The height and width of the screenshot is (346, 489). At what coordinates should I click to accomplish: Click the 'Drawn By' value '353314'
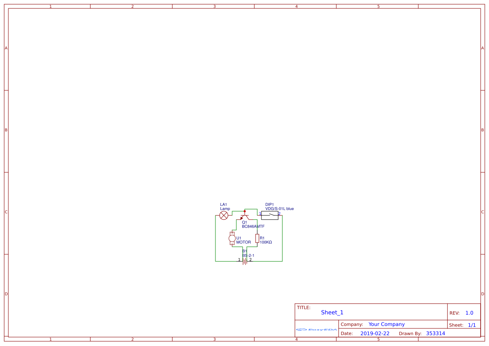[436, 333]
